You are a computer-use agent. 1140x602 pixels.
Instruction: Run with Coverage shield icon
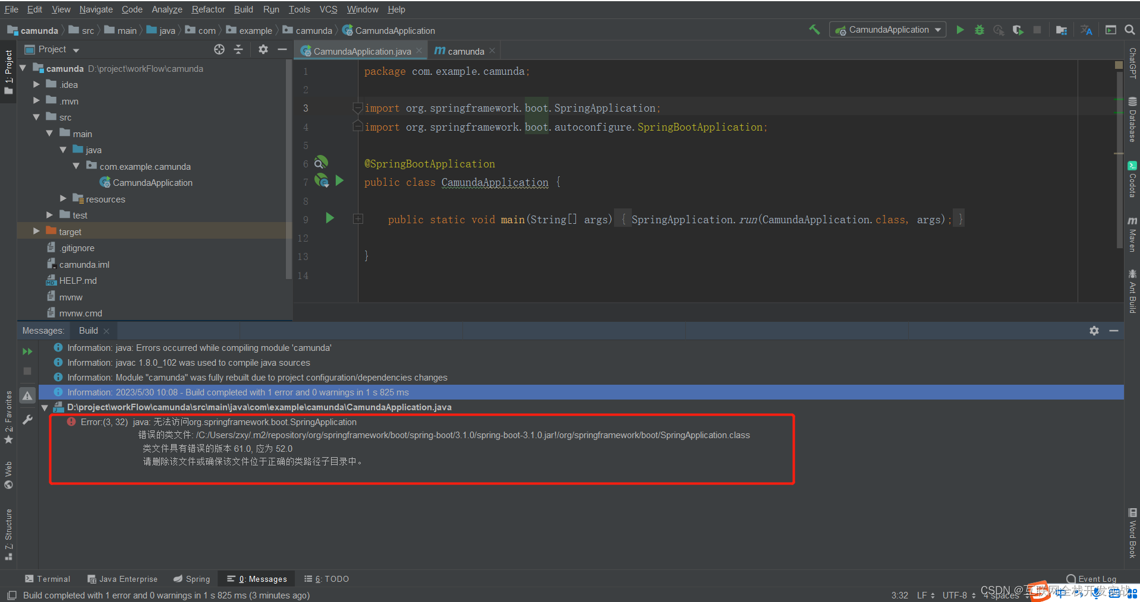[1018, 30]
